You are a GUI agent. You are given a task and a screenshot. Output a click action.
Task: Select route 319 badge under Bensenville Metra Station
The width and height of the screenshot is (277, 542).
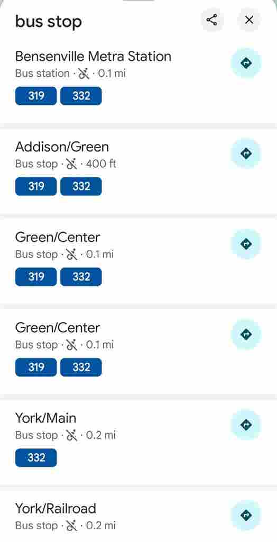(x=36, y=96)
